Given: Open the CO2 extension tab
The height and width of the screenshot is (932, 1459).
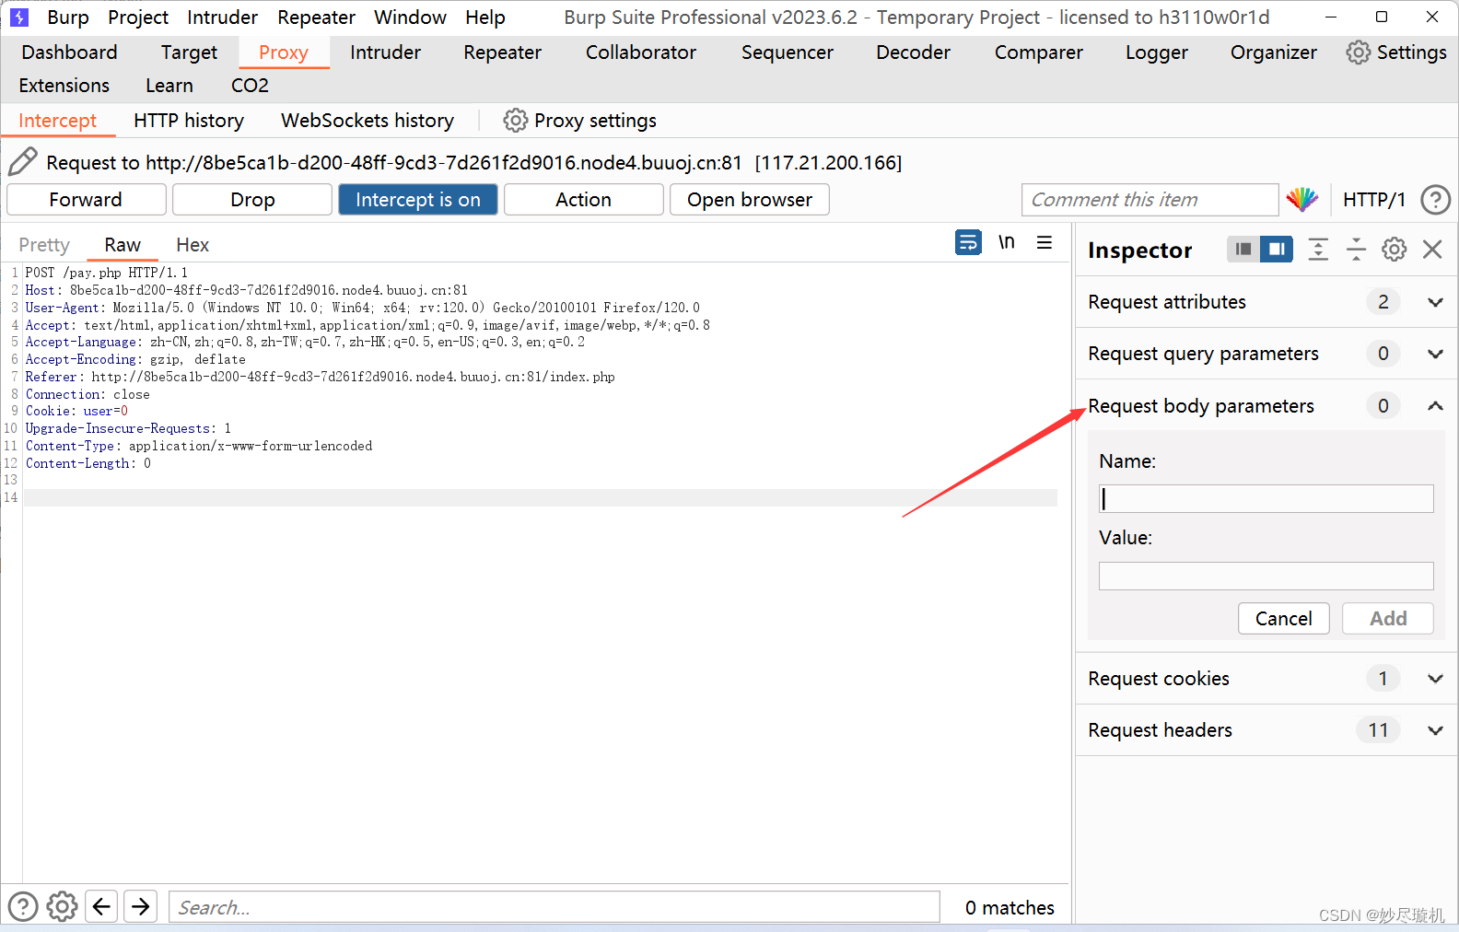Looking at the screenshot, I should click(x=250, y=86).
